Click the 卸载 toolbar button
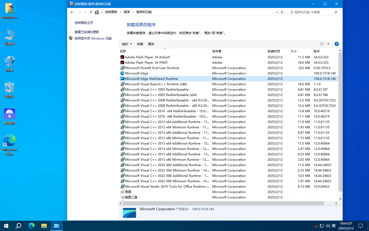369x231 pixels. pos(140,44)
